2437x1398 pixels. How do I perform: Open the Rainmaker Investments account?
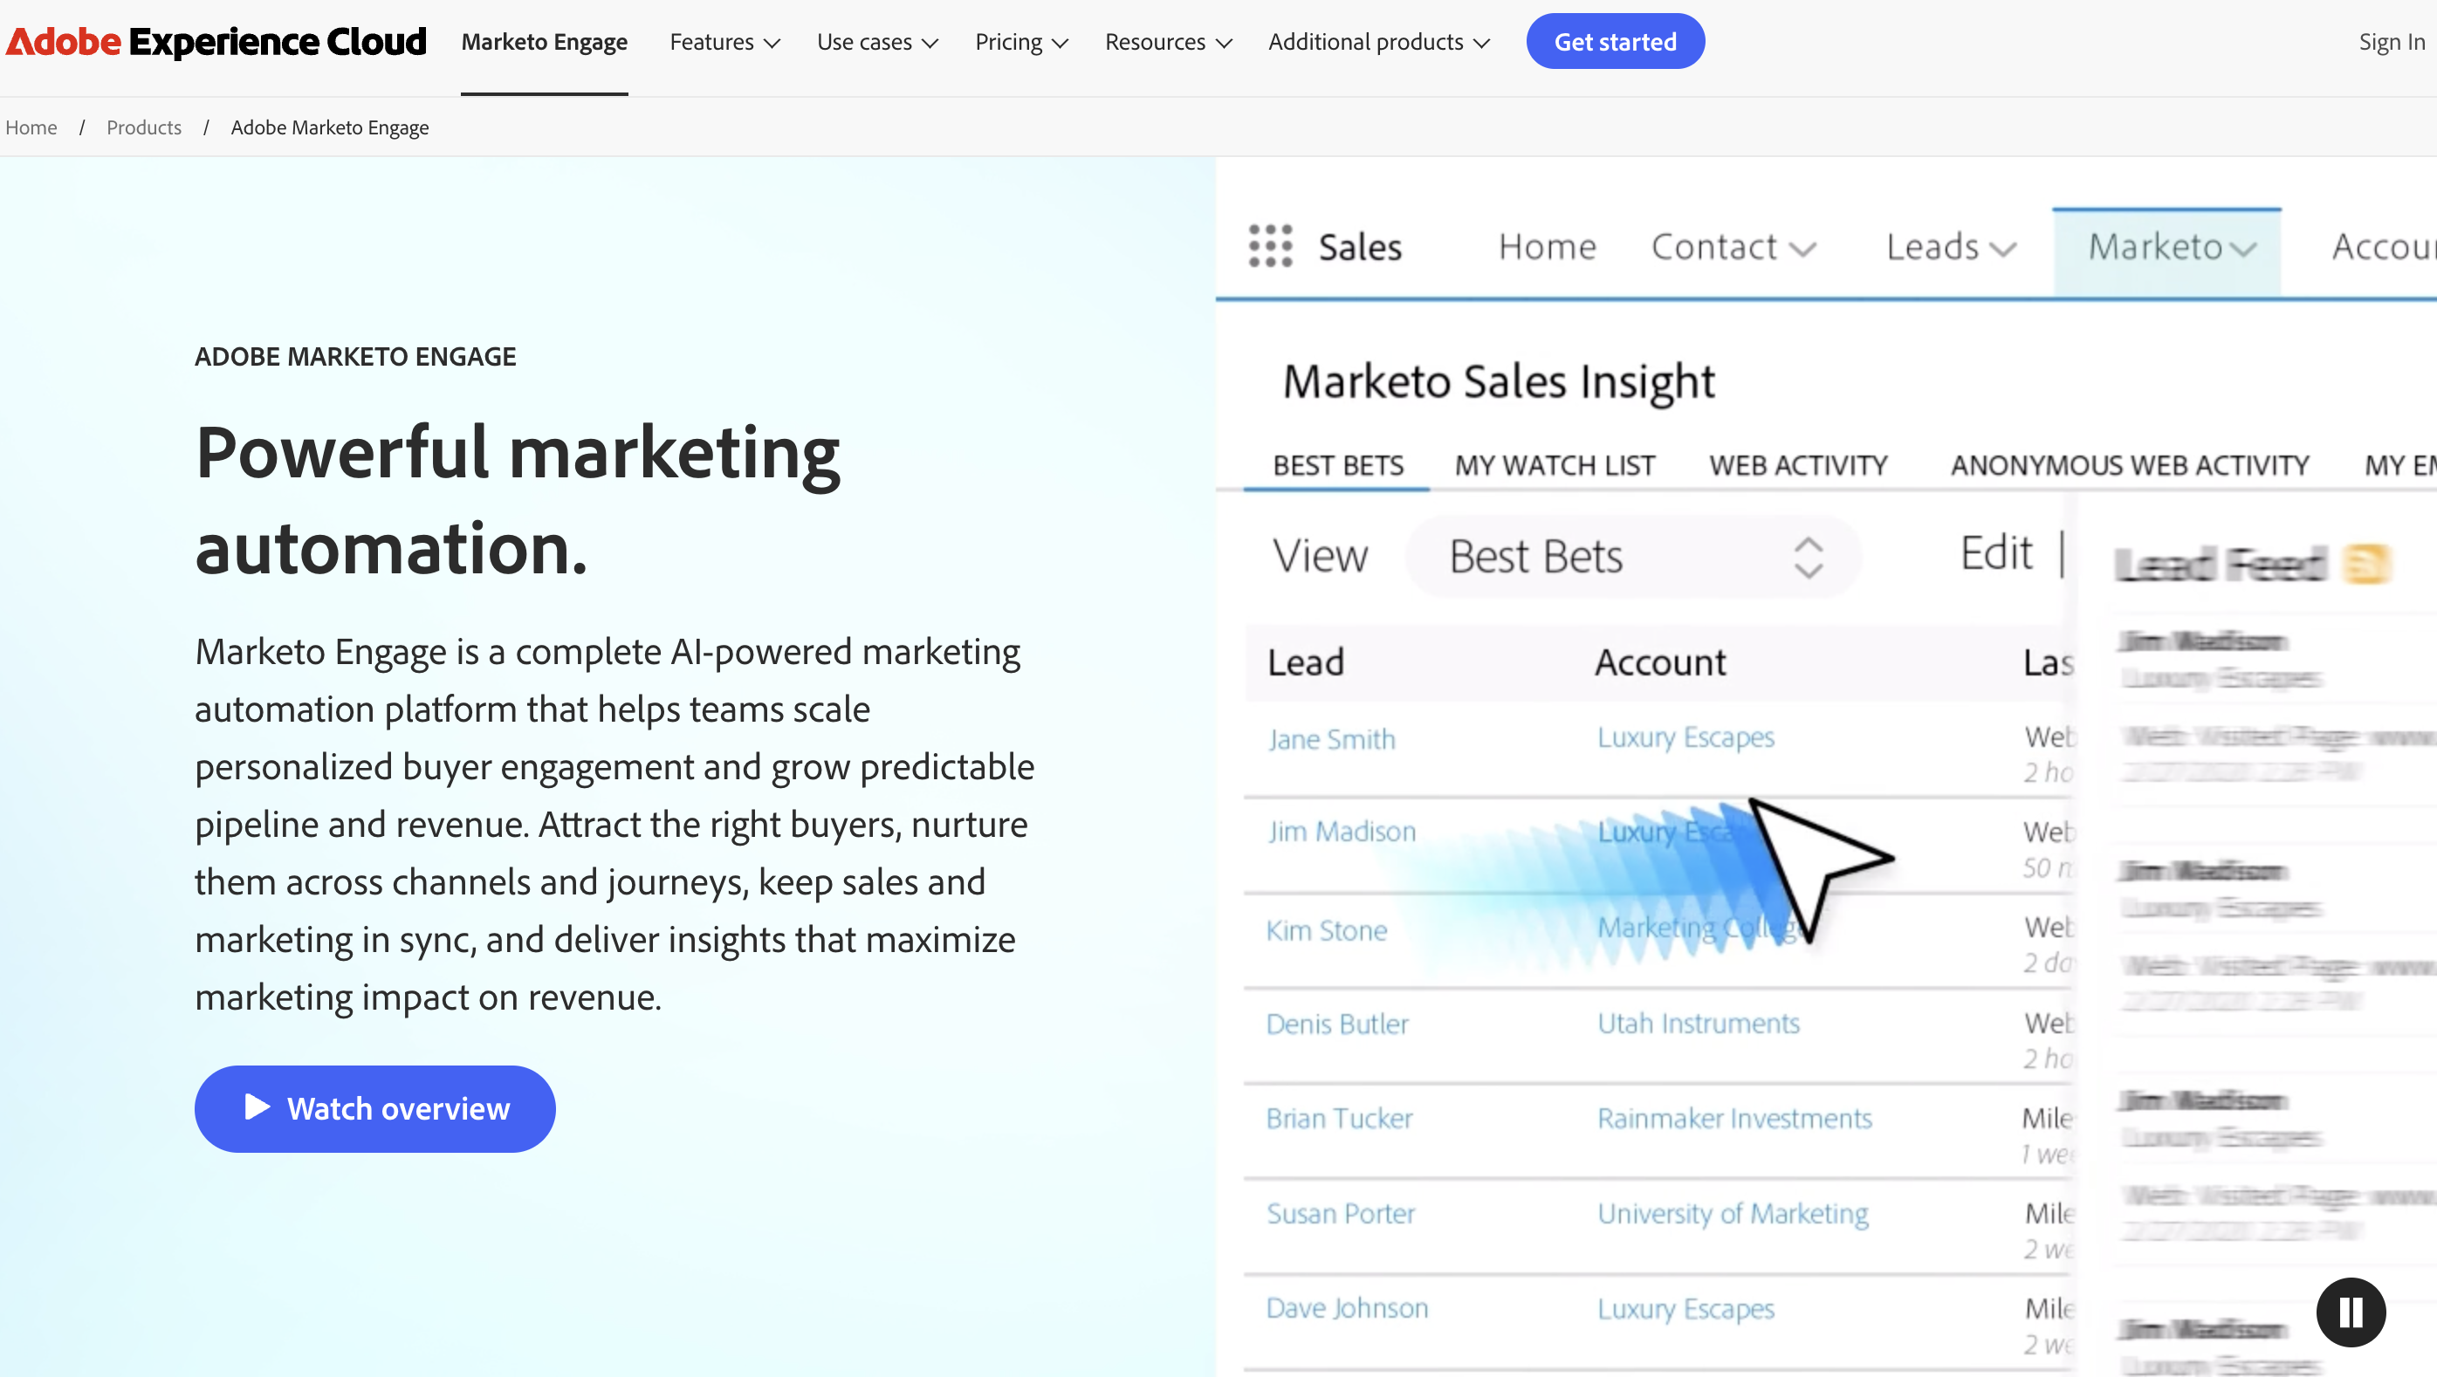(x=1734, y=1119)
